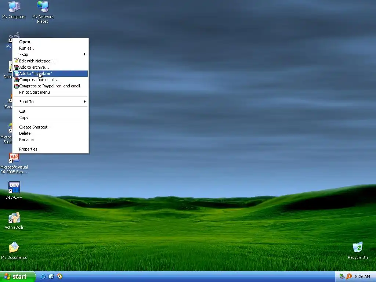Viewport: 376px width, 282px height.
Task: Click the WinRAR icon beside Compress to mypal.rar and email
Action: click(16, 86)
